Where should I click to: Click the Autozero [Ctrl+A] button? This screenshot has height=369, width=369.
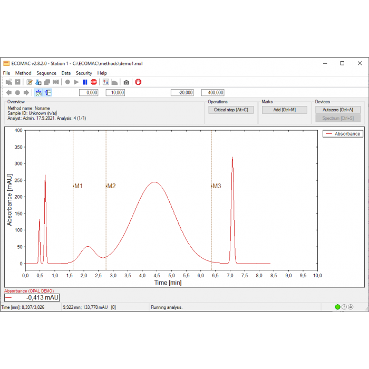337,110
